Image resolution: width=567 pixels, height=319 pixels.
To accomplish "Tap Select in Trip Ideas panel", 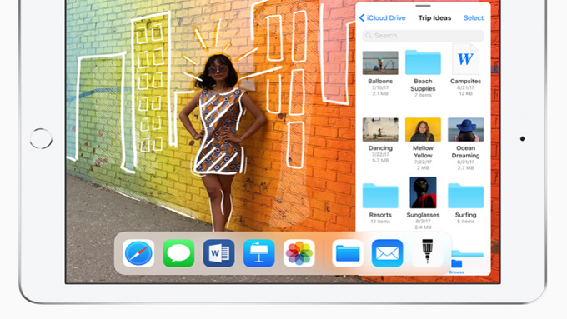I will pos(474,17).
